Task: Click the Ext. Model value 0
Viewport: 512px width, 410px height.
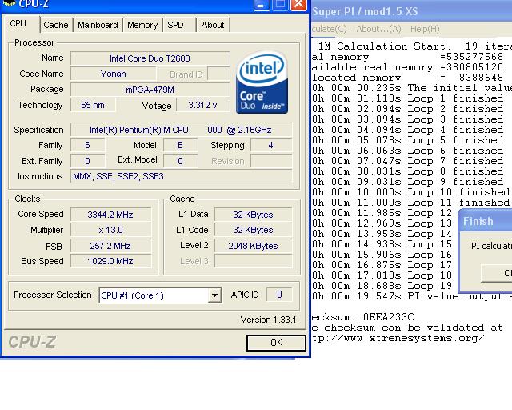Action: click(x=180, y=161)
